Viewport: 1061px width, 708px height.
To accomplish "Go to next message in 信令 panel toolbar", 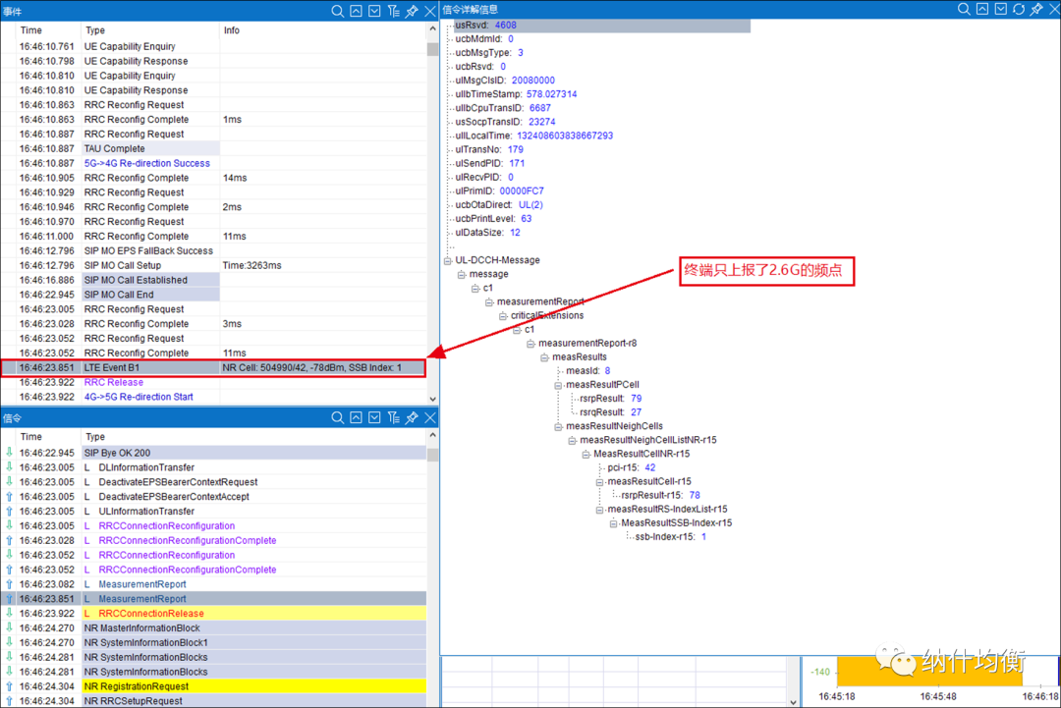I will 374,418.
